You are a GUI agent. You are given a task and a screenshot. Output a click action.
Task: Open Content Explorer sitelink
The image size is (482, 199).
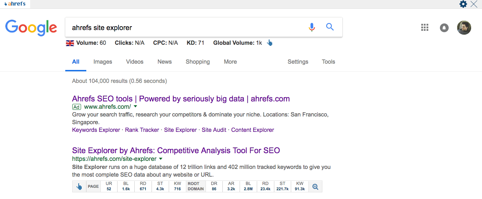253,130
